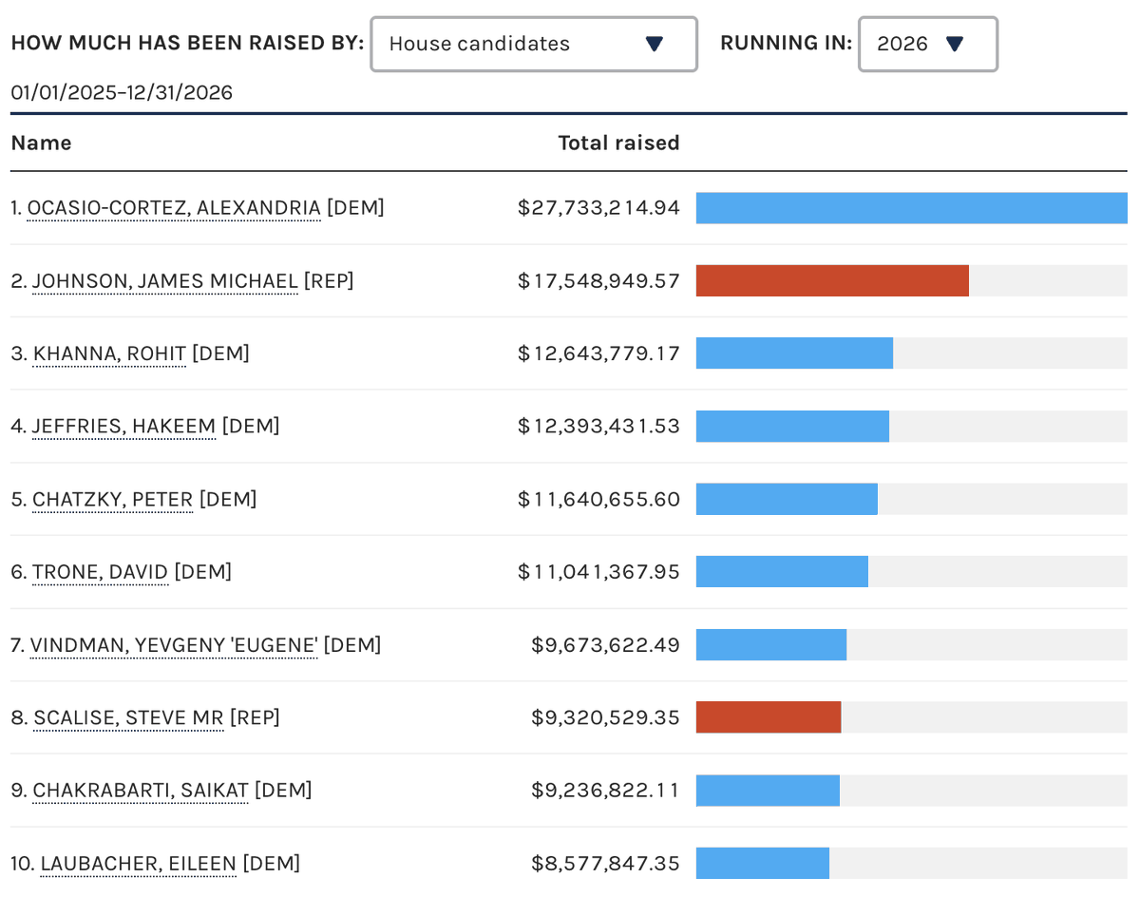Click the 'How much has been raised by:' label

point(187,43)
